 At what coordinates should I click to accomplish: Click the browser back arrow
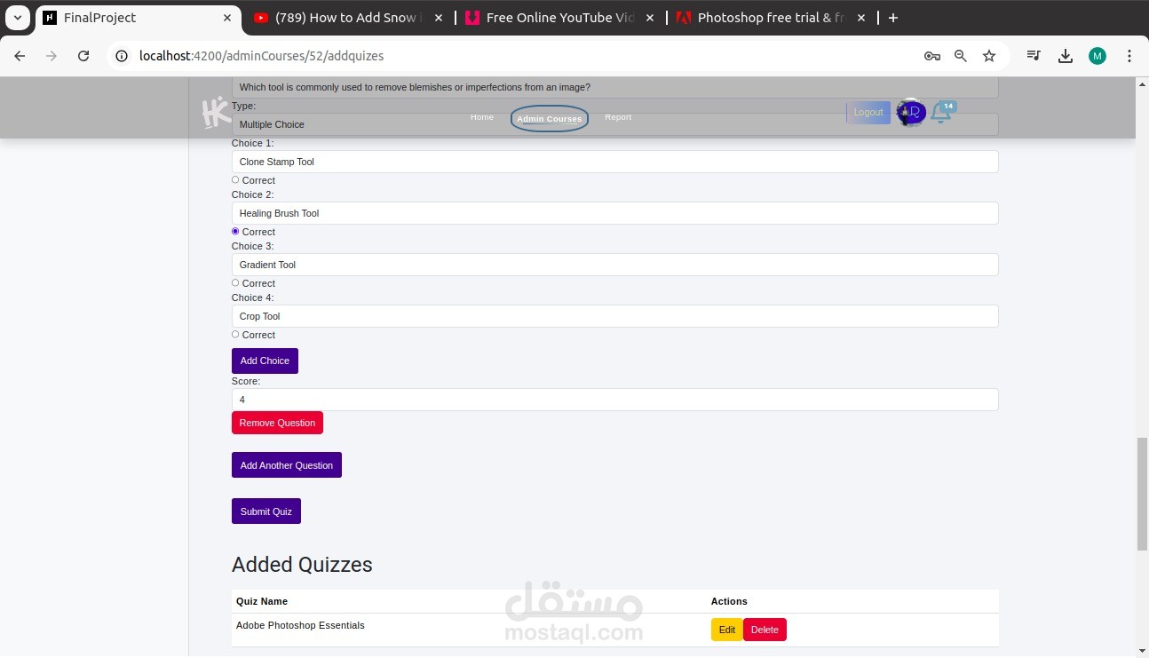(20, 56)
